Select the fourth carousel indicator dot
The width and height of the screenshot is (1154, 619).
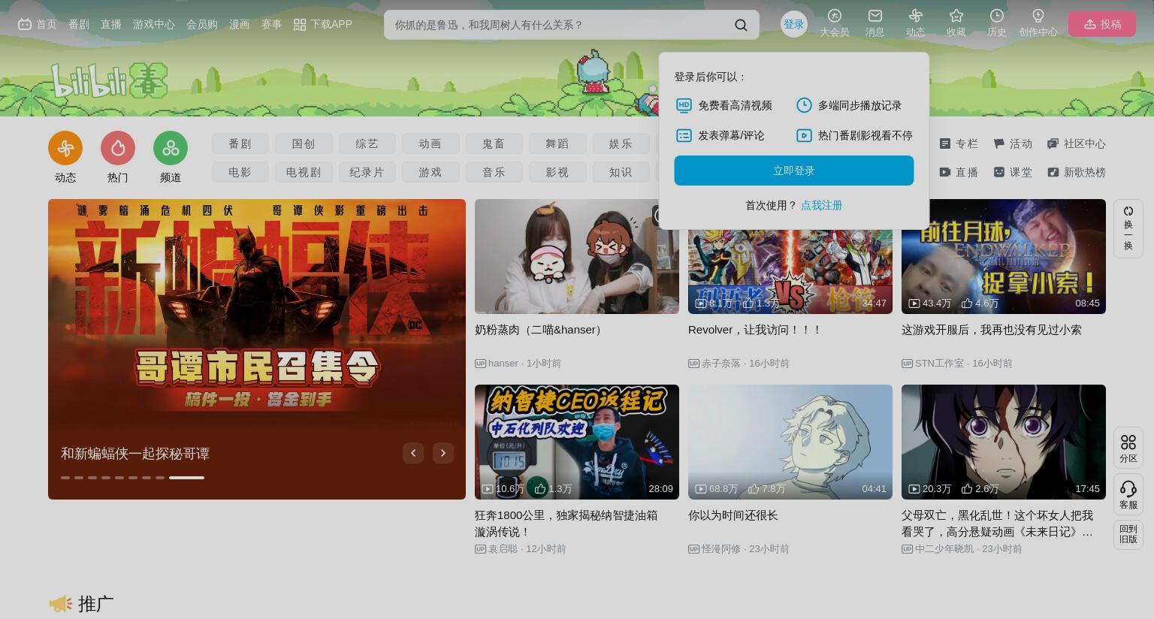(x=106, y=478)
